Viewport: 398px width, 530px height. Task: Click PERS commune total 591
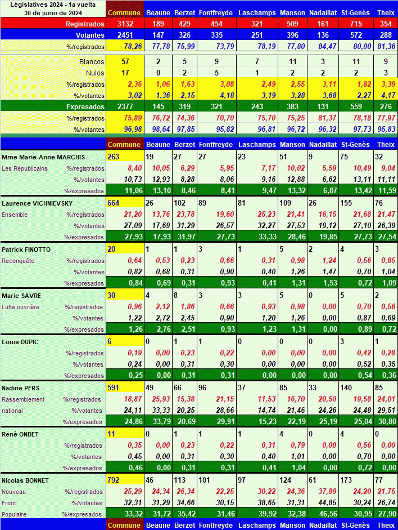114,388
